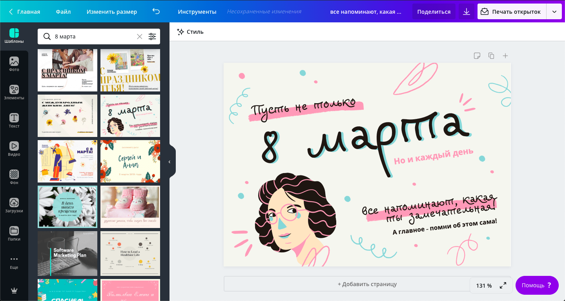Expand dropdown next to Печать открыток
This screenshot has height=301, width=565.
click(x=554, y=12)
